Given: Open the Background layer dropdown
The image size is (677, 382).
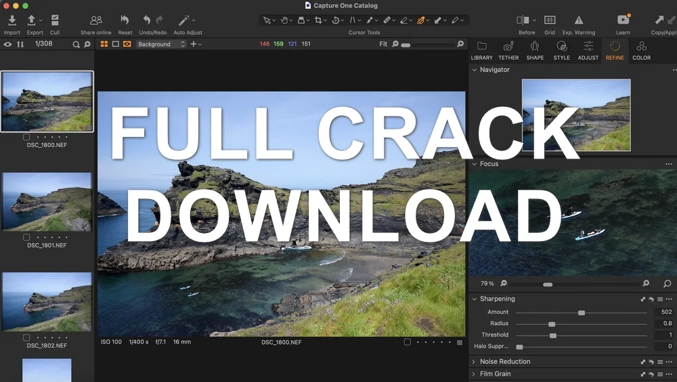Looking at the screenshot, I should (161, 44).
